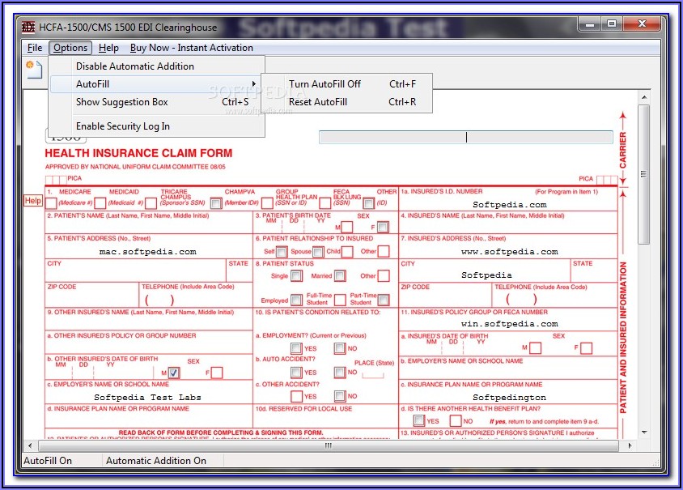Check the Married patient status box
683x490 pixels.
(x=340, y=275)
